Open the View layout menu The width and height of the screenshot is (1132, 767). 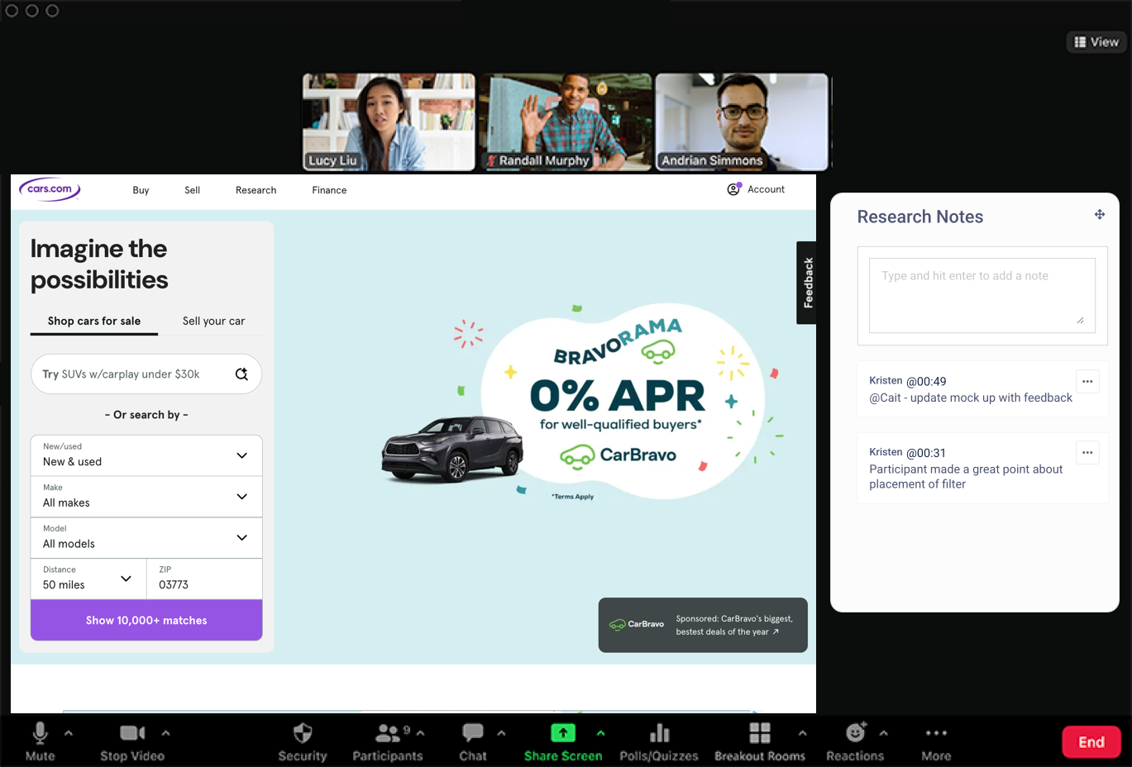click(x=1096, y=42)
